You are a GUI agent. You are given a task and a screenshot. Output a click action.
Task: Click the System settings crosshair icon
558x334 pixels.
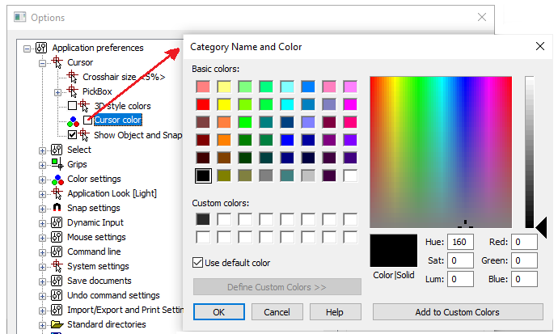click(x=57, y=266)
